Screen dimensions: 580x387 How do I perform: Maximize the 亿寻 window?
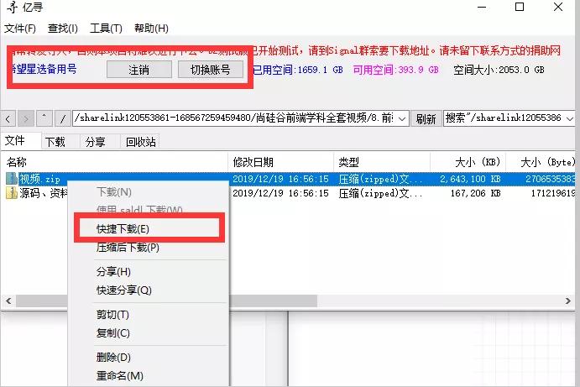coord(520,7)
